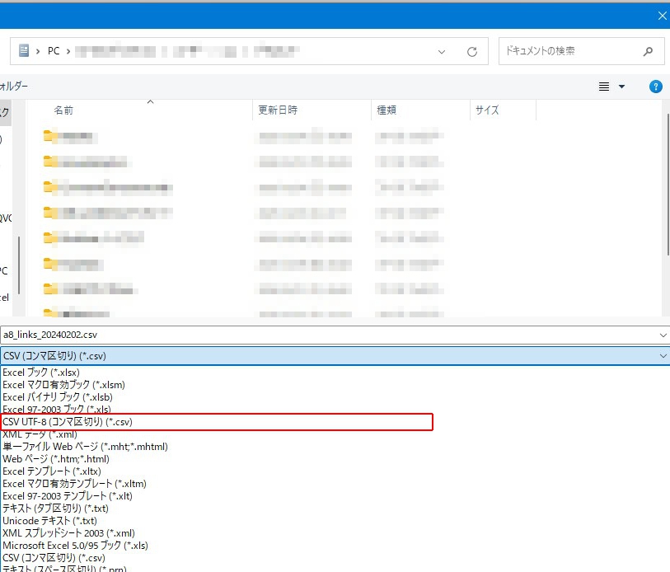Viewport: 670px width, 572px height.
Task: Open the view mode dropdown arrow
Action: [x=622, y=87]
